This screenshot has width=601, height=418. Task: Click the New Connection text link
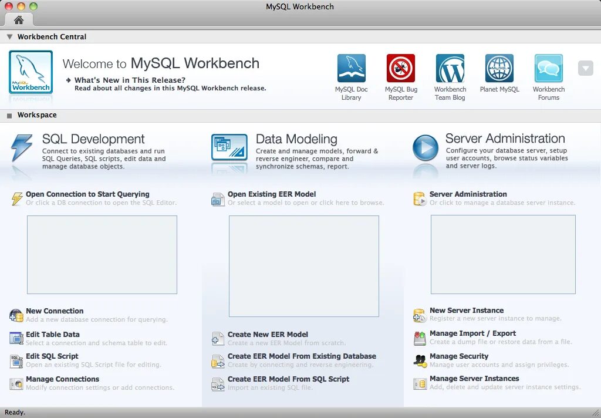tap(55, 311)
